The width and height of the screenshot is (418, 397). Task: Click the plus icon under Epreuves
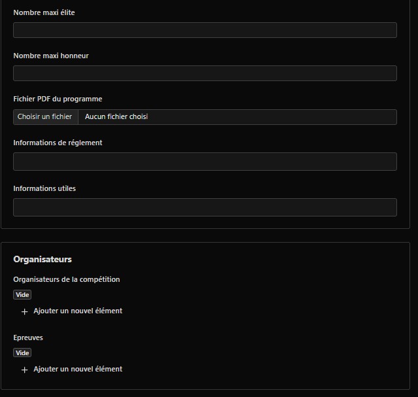pos(25,370)
